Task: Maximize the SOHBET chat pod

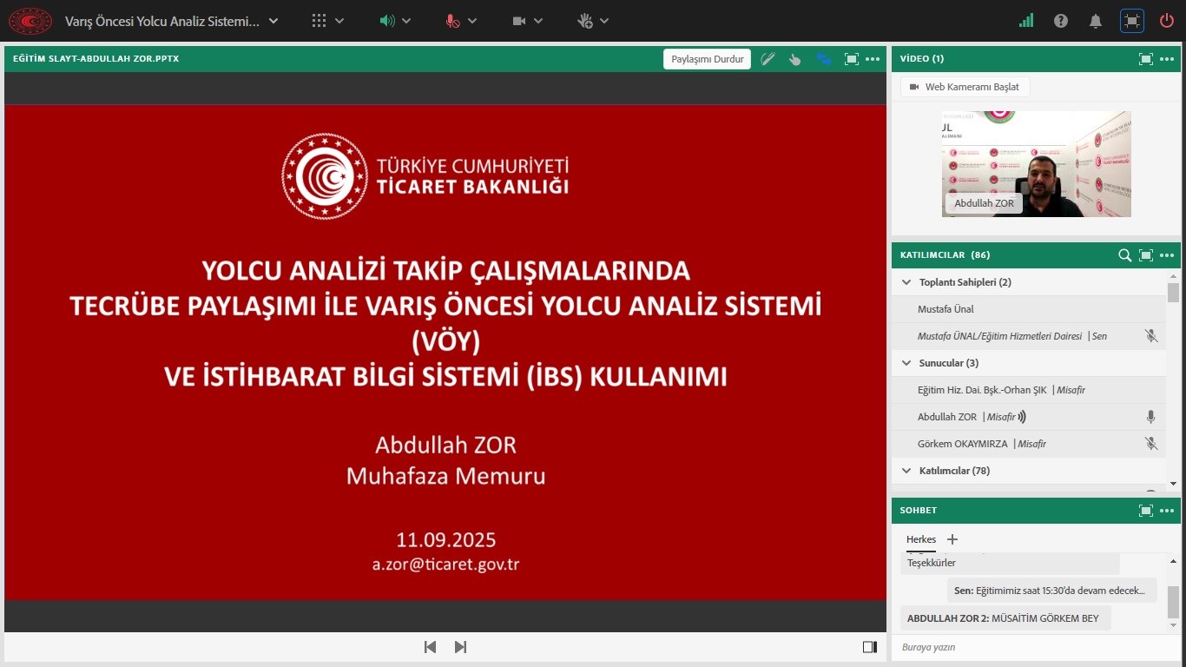Action: coord(1146,511)
